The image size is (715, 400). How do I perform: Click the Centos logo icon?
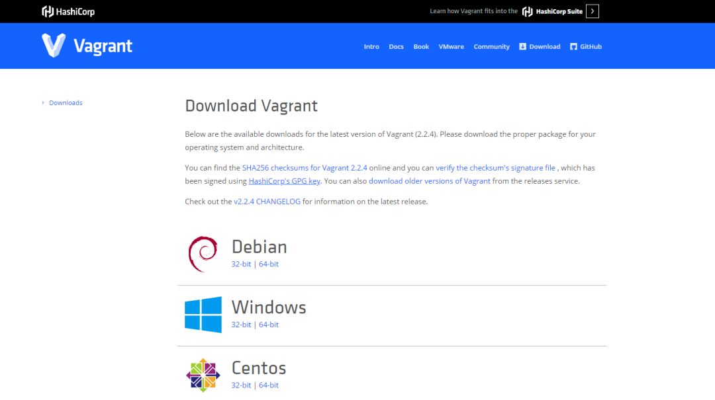tap(203, 375)
